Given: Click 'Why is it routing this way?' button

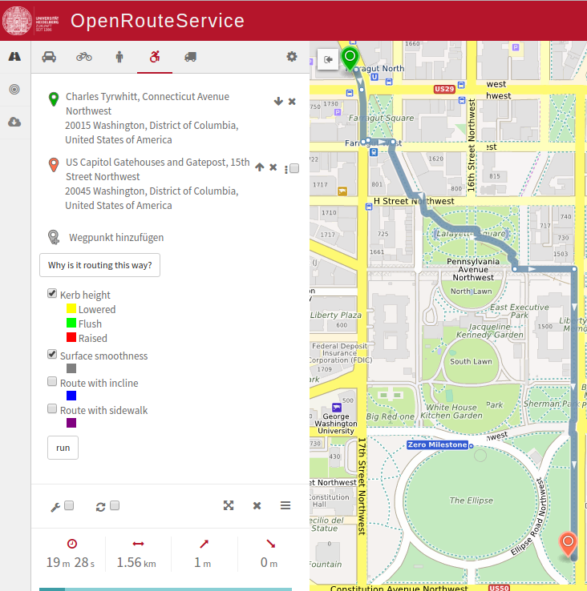Looking at the screenshot, I should 99,265.
